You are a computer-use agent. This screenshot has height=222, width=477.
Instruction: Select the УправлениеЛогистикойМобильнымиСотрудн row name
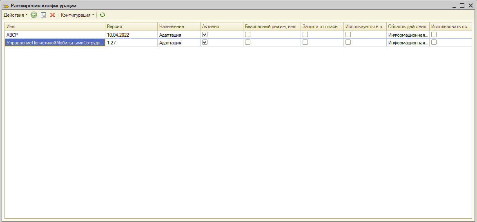pyautogui.click(x=54, y=42)
